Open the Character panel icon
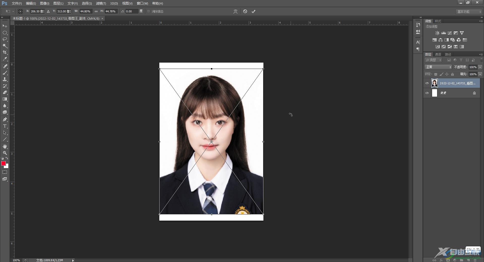Image resolution: width=484 pixels, height=262 pixels. point(418,42)
